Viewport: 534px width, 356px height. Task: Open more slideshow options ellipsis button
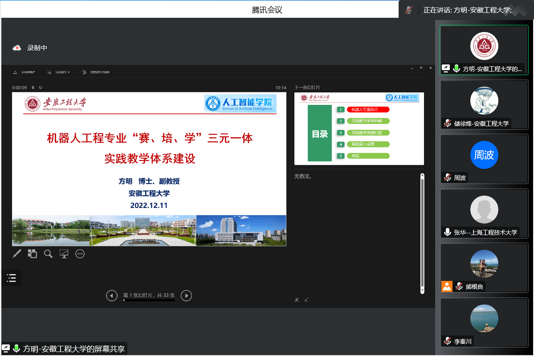click(x=80, y=254)
